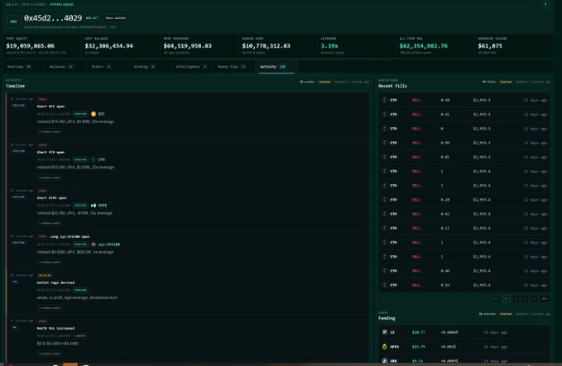The height and width of the screenshot is (366, 562).
Task: Click the Month PnL increased title
Action: [55, 329]
